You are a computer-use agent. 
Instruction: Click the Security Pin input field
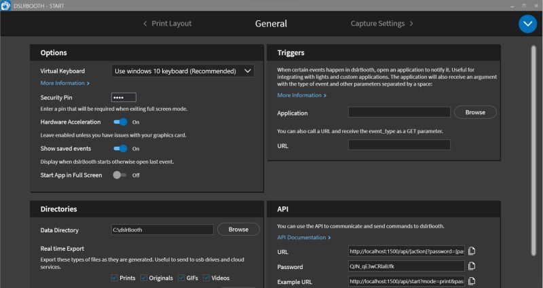(124, 97)
